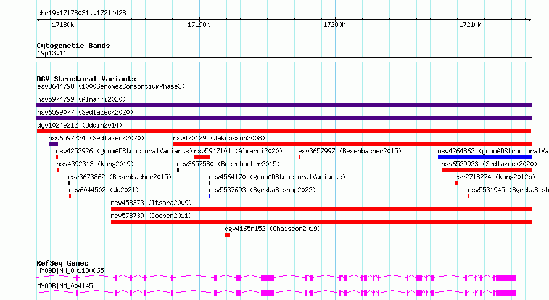Click the 19p13.11 band label
This screenshot has width=549, height=300.
click(52, 53)
